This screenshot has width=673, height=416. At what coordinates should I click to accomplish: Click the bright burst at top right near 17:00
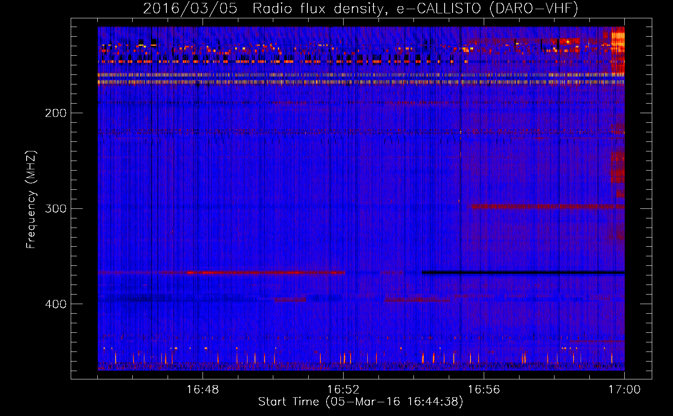tap(618, 50)
